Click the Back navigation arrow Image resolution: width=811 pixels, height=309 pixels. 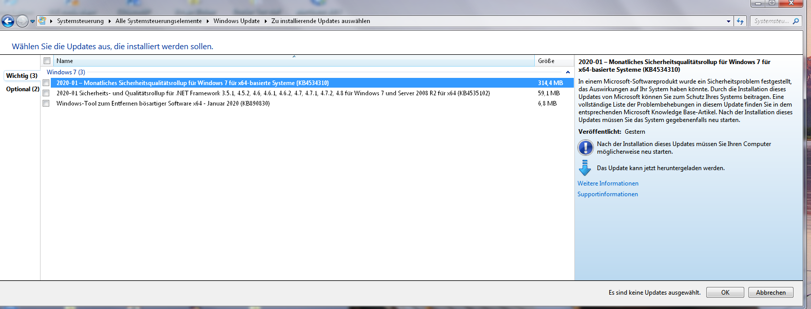pyautogui.click(x=8, y=21)
